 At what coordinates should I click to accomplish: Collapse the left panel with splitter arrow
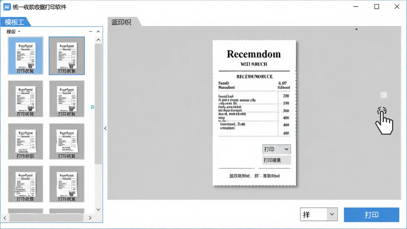pyautogui.click(x=105, y=128)
